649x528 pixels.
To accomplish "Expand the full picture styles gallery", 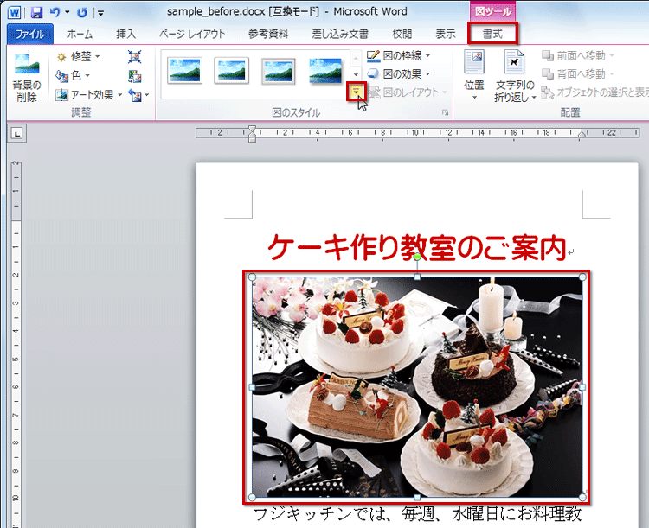I will [356, 92].
